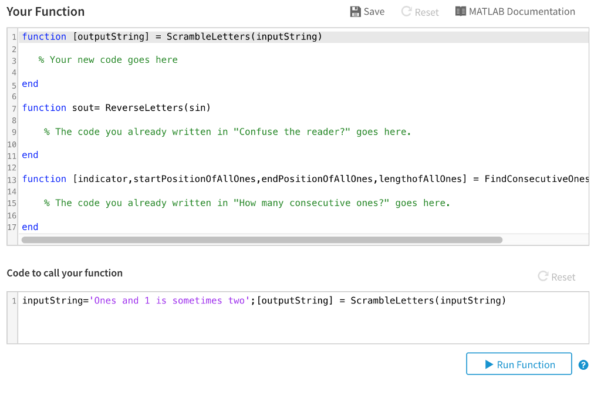This screenshot has height=398, width=601.
Task: Click the play triangle inside Run Function button
Action: [x=488, y=364]
